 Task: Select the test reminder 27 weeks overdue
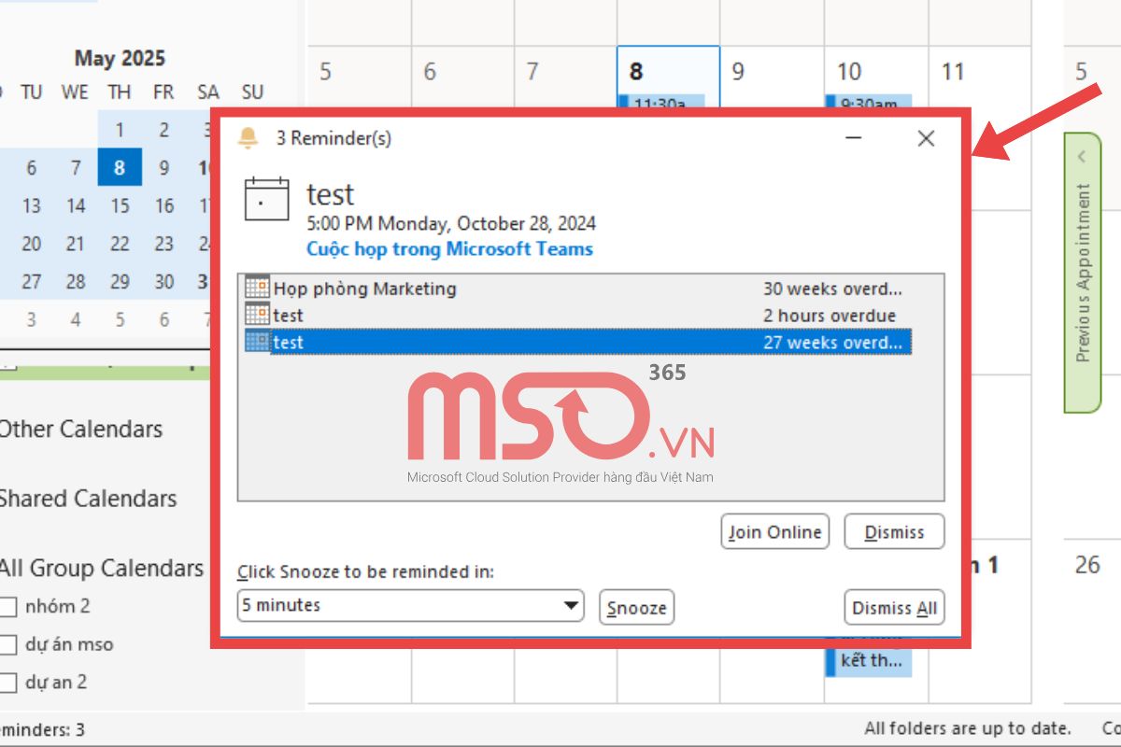pyautogui.click(x=577, y=342)
